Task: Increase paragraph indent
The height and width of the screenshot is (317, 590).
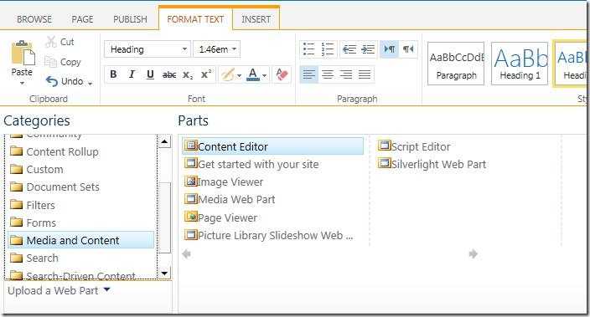Action: tap(368, 49)
